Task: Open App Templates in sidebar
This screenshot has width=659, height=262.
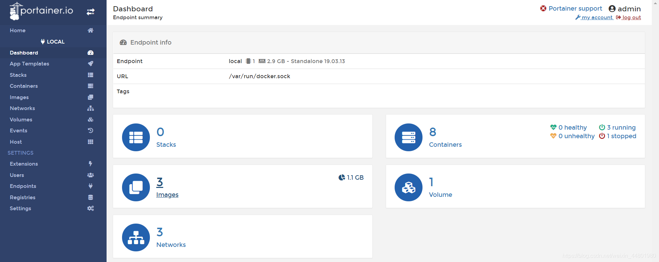Action: click(30, 64)
